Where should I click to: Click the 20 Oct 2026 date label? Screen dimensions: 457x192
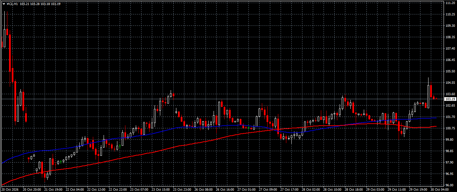(10, 189)
